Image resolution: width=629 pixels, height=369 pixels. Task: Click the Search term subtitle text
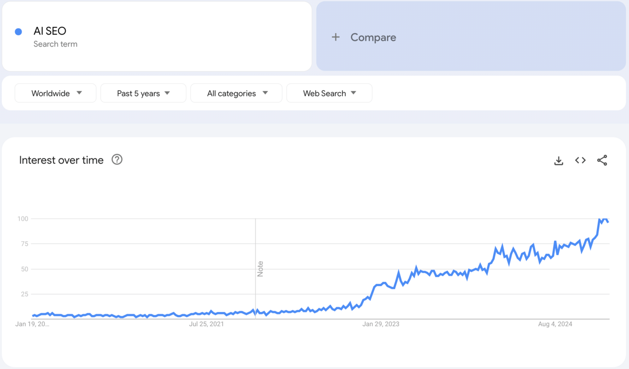[x=55, y=44]
